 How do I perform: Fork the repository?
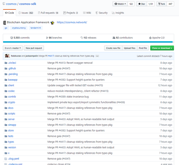tap(162, 4)
